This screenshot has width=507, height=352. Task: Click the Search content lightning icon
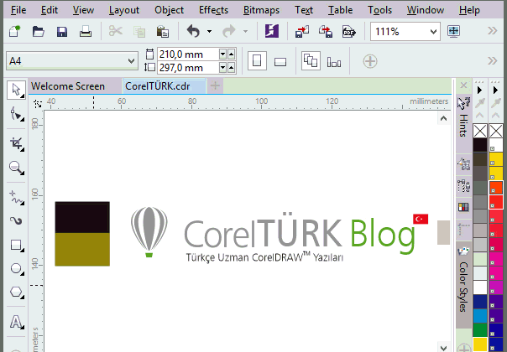272,31
